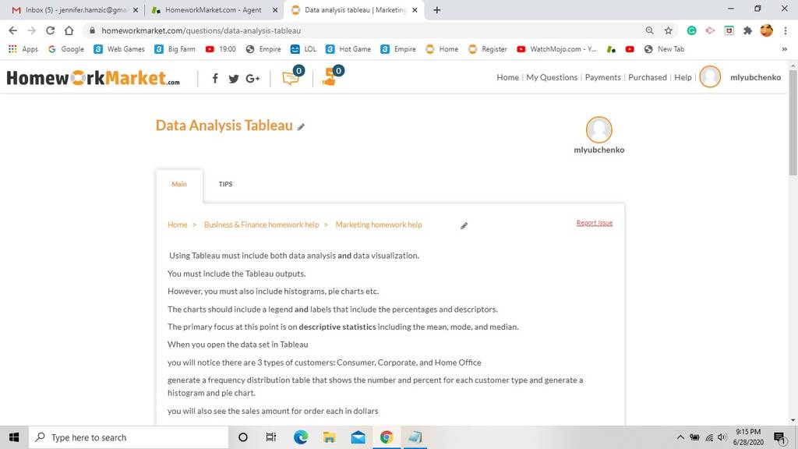Screen dimensions: 798x449
Task: Click the mlyubchenko avatar beside question title
Action: pyautogui.click(x=599, y=130)
